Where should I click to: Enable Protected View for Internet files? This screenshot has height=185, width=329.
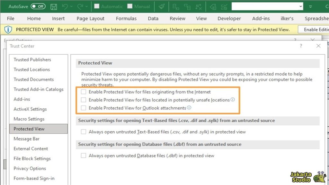(x=84, y=92)
